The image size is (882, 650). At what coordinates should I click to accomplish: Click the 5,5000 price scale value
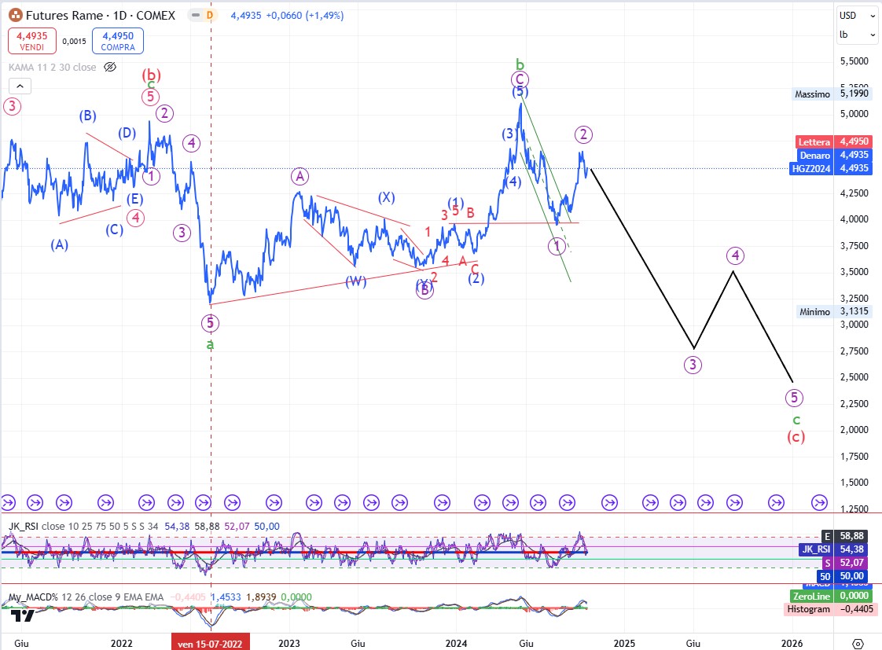click(x=854, y=61)
